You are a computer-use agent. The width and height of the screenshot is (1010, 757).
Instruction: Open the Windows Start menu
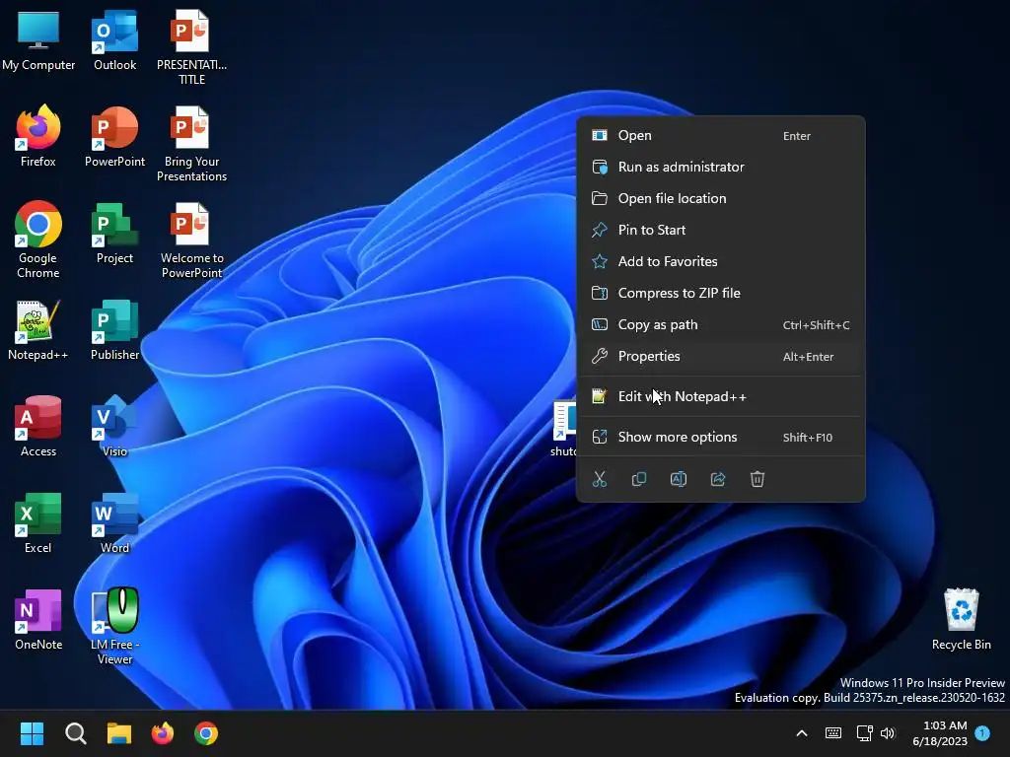click(32, 733)
